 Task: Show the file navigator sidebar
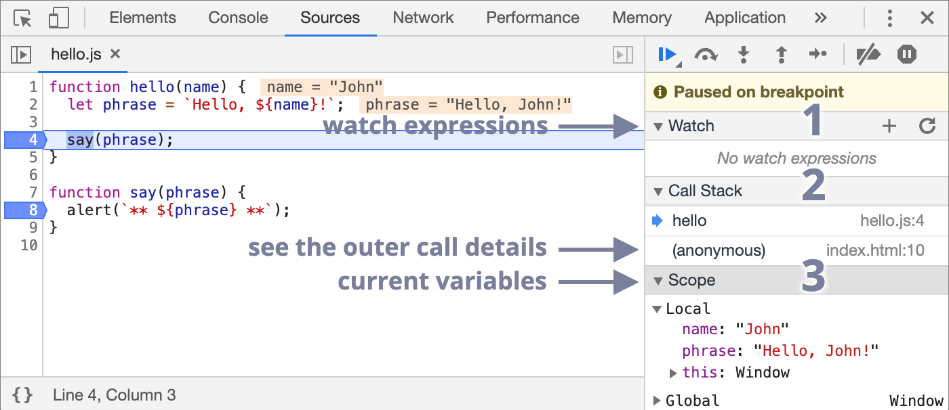pyautogui.click(x=22, y=55)
